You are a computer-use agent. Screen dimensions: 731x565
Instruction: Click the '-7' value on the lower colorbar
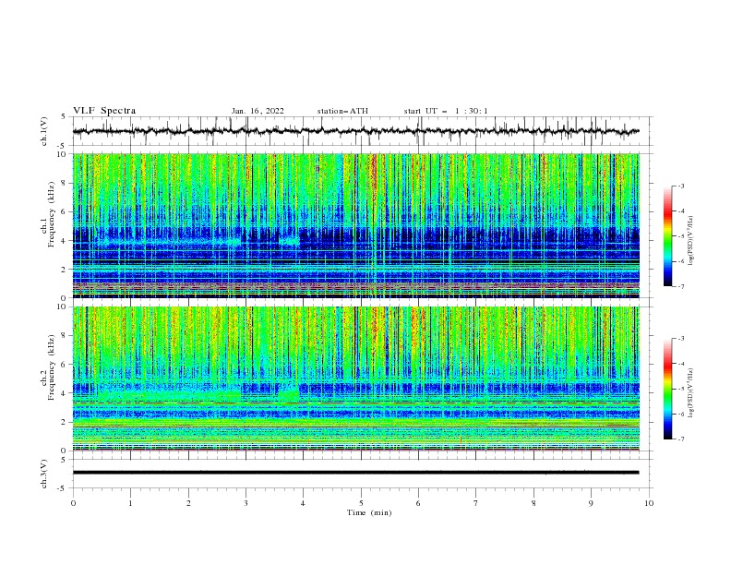click(681, 439)
